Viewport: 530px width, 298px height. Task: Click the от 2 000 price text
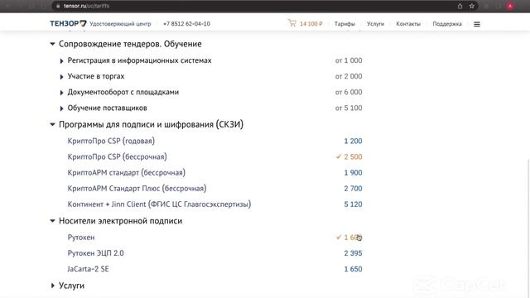[x=349, y=76]
